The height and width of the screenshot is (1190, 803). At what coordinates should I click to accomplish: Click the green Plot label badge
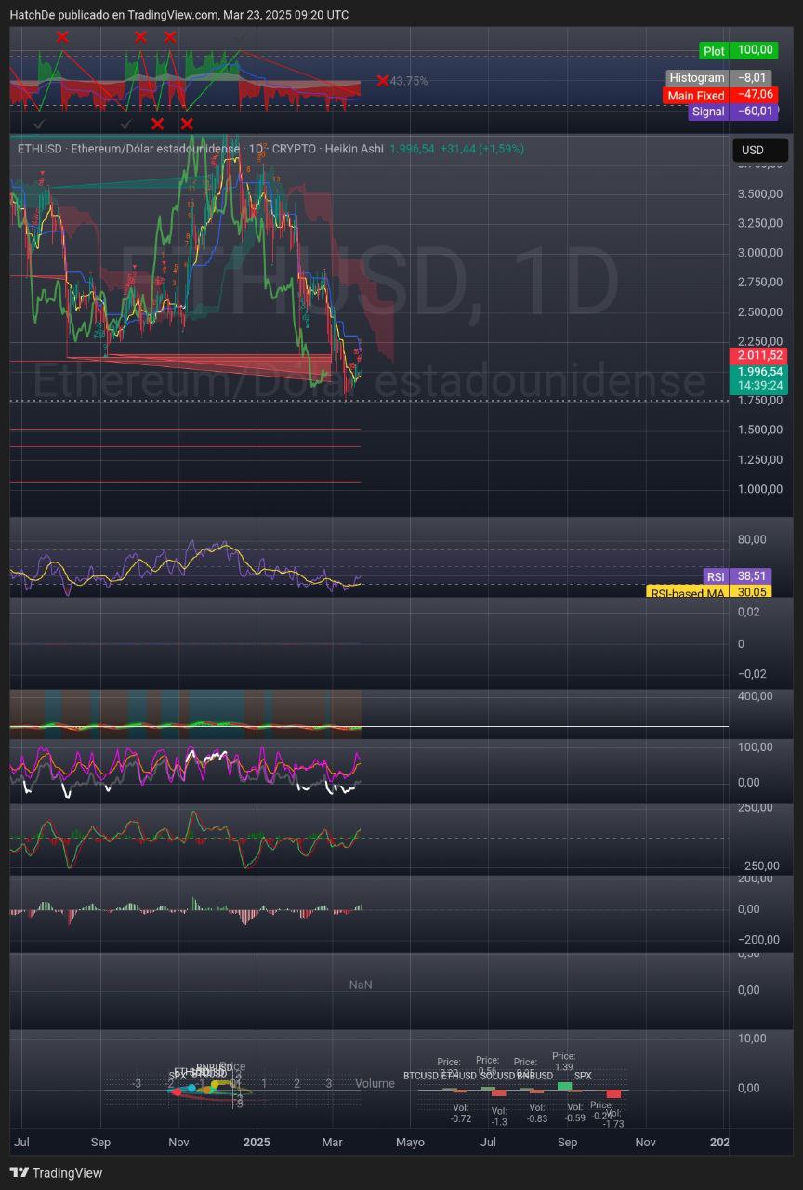714,50
